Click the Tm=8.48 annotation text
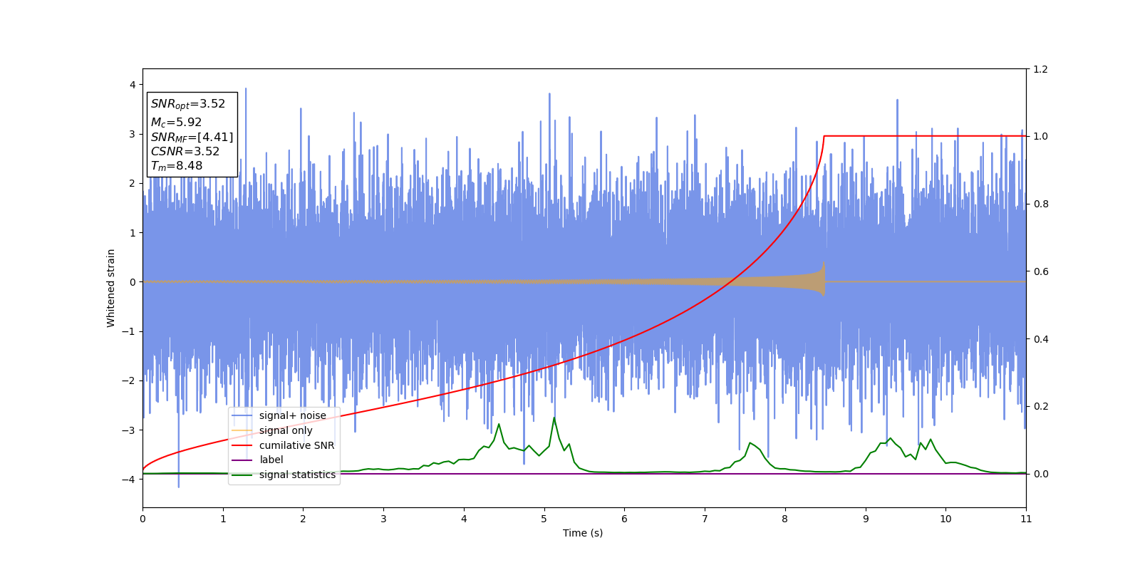The image size is (1140, 570). click(x=177, y=166)
